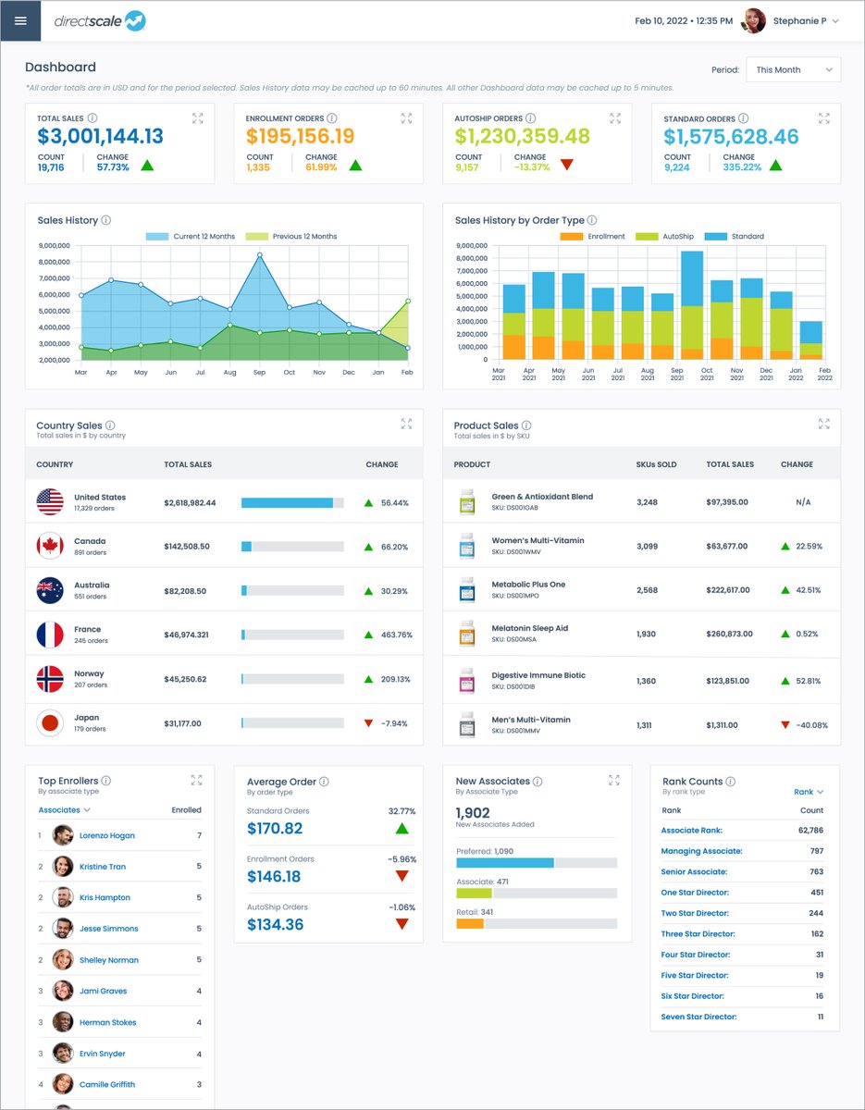
Task: Open the Period 'This Month' dropdown
Action: coord(794,69)
